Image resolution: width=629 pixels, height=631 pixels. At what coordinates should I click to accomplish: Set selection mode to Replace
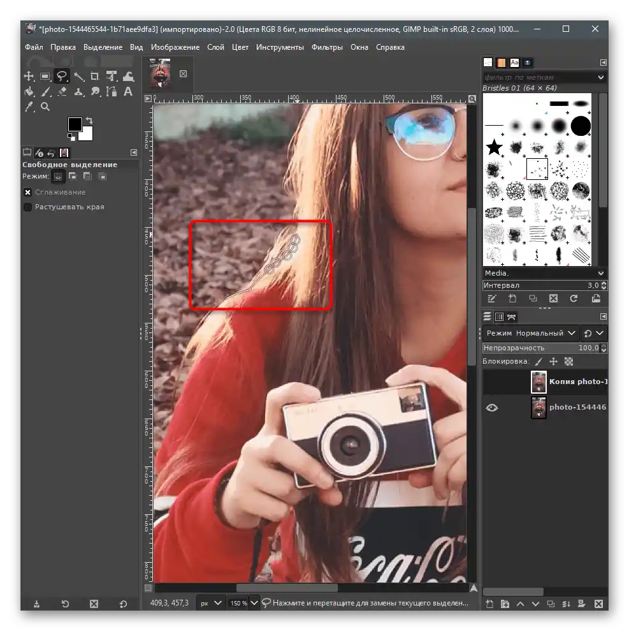(x=58, y=176)
